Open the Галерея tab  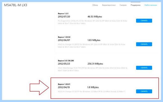(x=123, y=5)
